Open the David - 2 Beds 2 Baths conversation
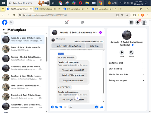151x113 pixels. click(x=23, y=49)
